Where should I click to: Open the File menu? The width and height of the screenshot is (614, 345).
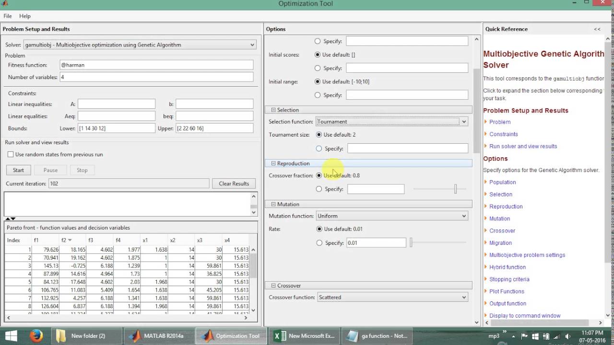(x=8, y=16)
